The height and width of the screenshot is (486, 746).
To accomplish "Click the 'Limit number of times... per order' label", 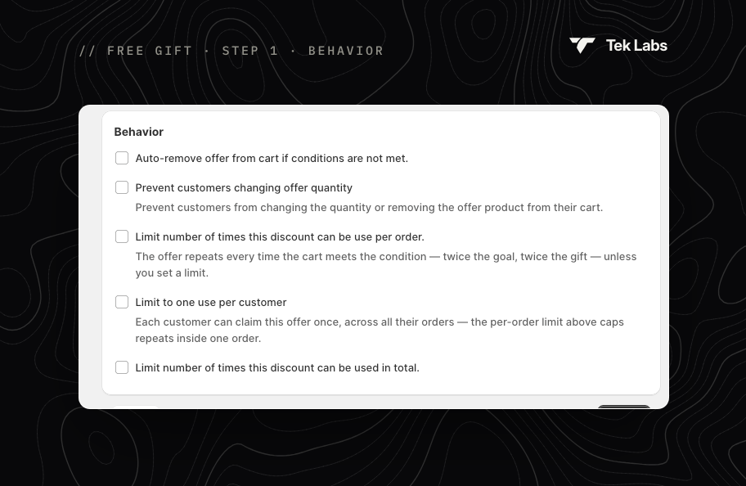I will pyautogui.click(x=280, y=237).
